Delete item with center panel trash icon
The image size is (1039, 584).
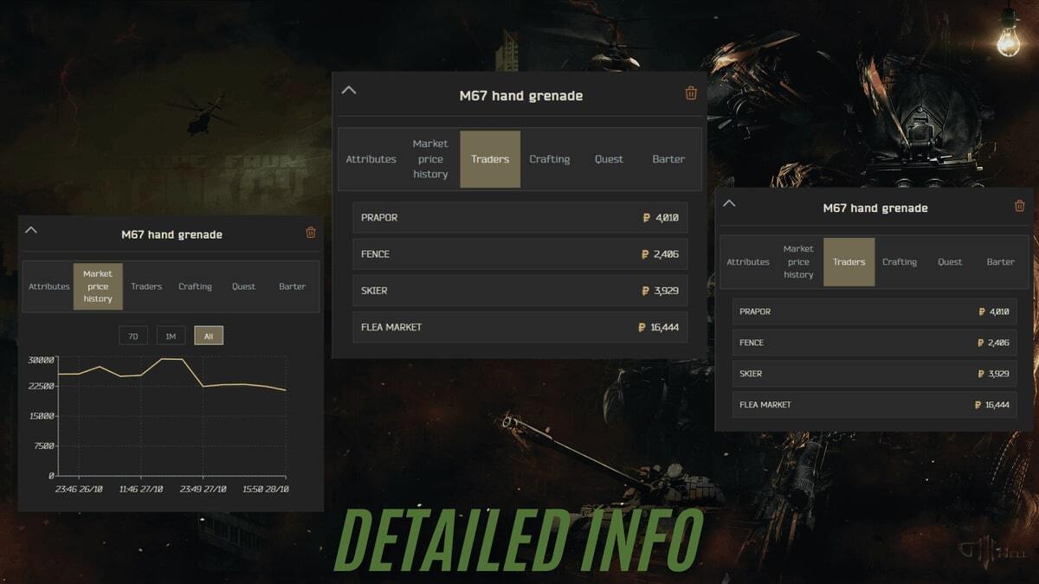pyautogui.click(x=691, y=93)
